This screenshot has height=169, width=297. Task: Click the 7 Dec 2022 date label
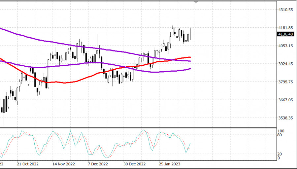[98, 164]
